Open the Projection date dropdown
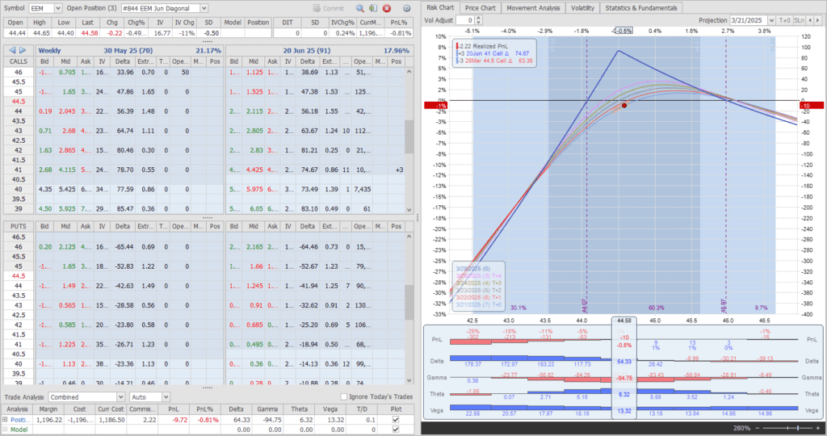The width and height of the screenshot is (827, 436). click(x=771, y=20)
